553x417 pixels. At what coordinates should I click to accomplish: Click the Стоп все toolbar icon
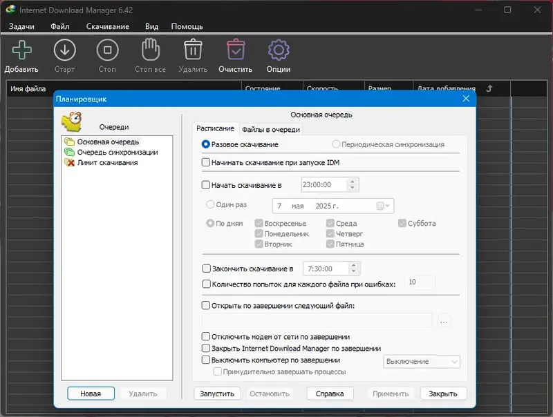point(150,50)
